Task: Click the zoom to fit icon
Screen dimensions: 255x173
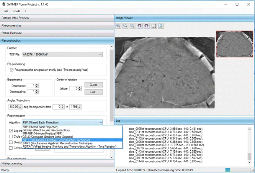Action: (133, 26)
